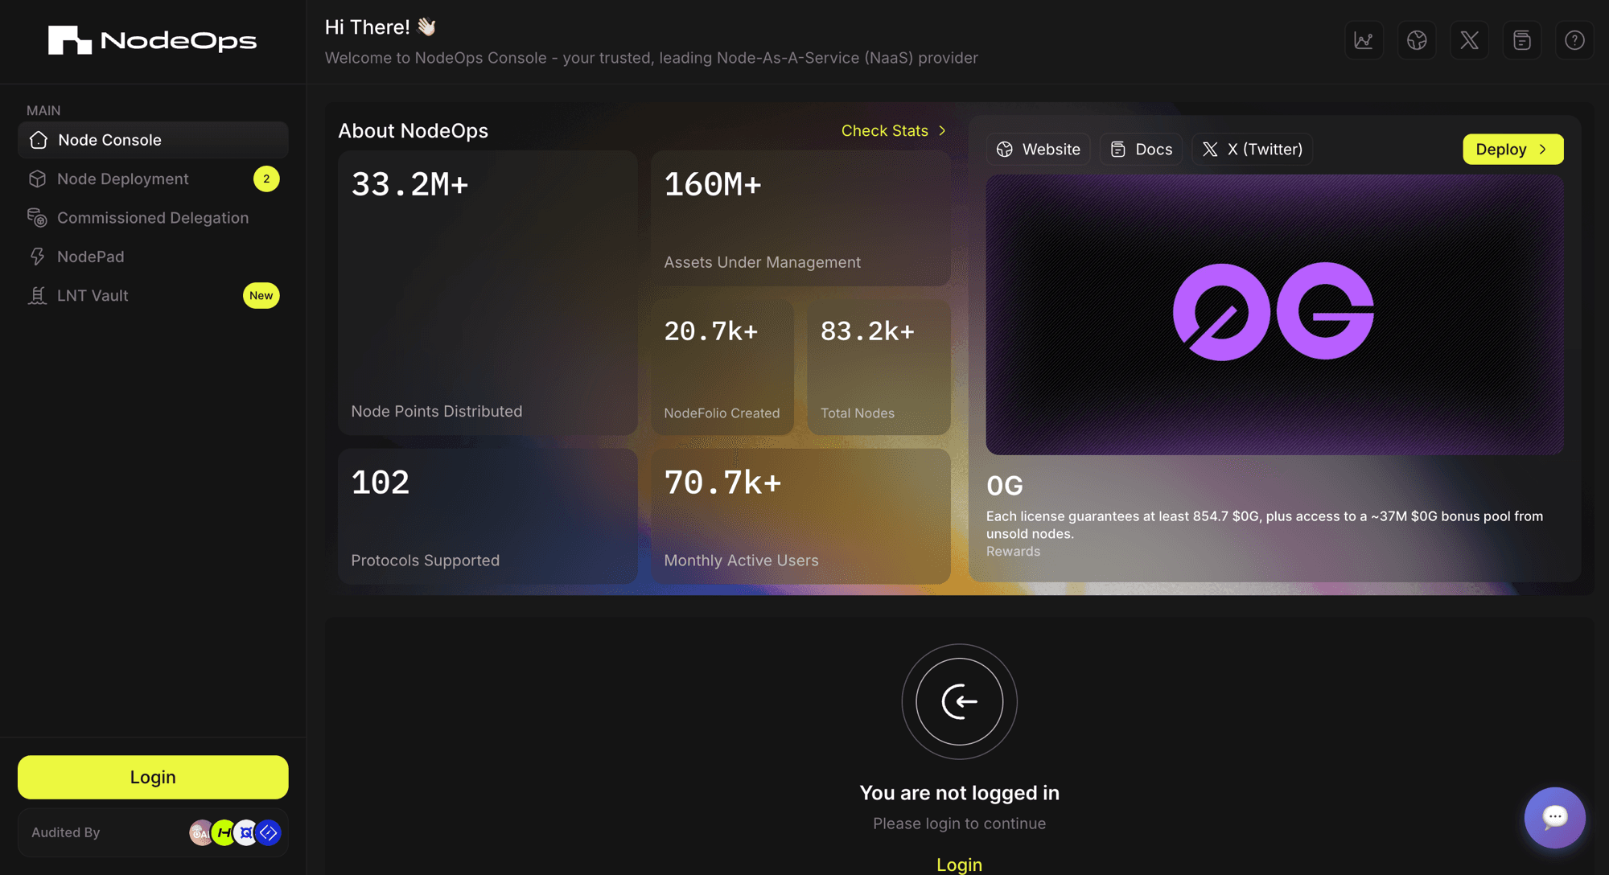Click the yellow Login button in sidebar
This screenshot has width=1609, height=875.
[x=153, y=777]
